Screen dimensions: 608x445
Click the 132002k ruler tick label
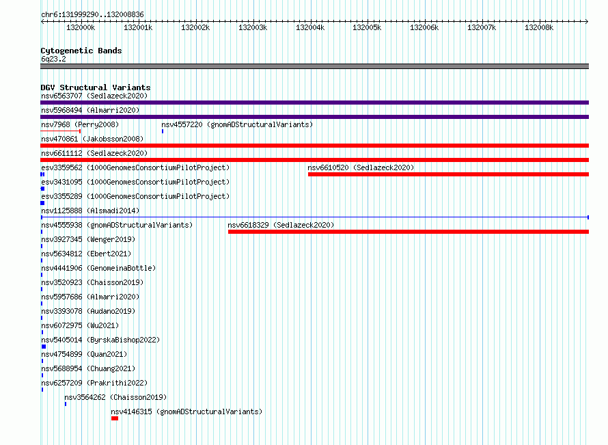195,27
